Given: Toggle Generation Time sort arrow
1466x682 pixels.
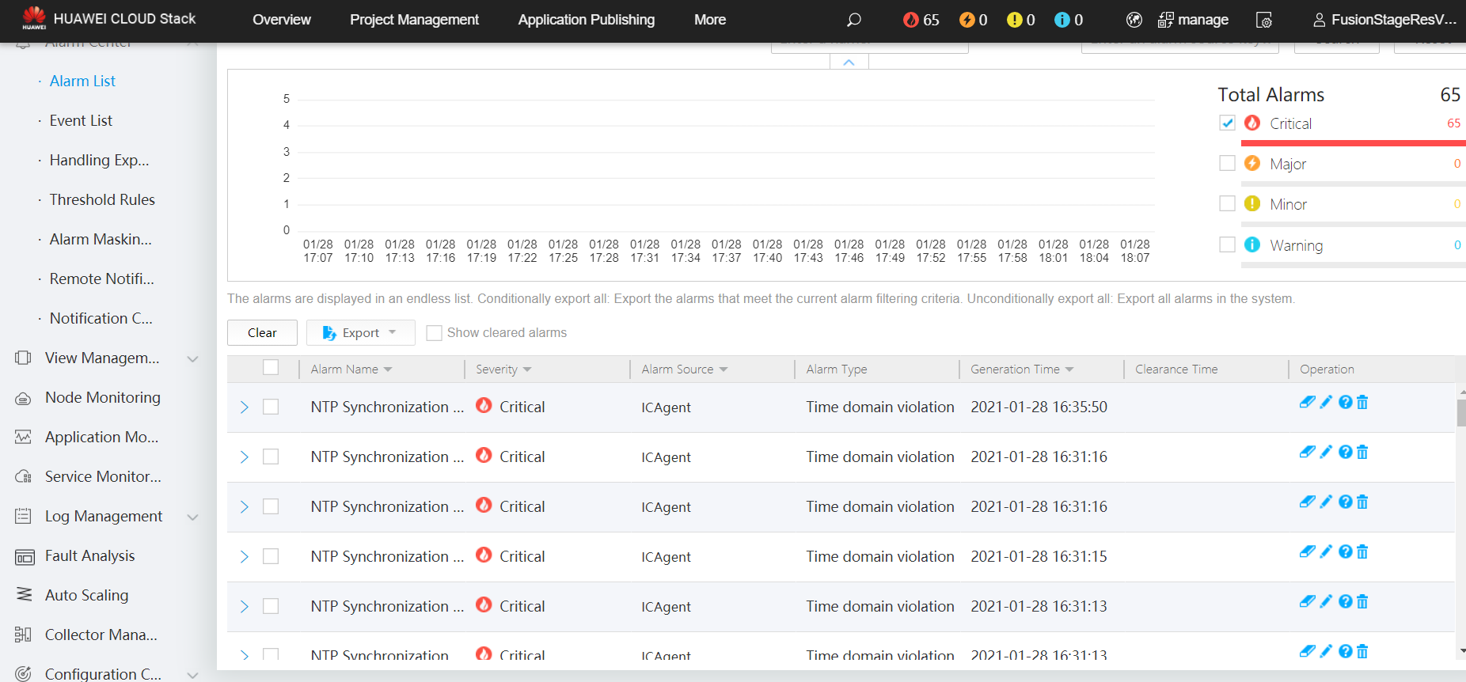Looking at the screenshot, I should [x=1069, y=369].
